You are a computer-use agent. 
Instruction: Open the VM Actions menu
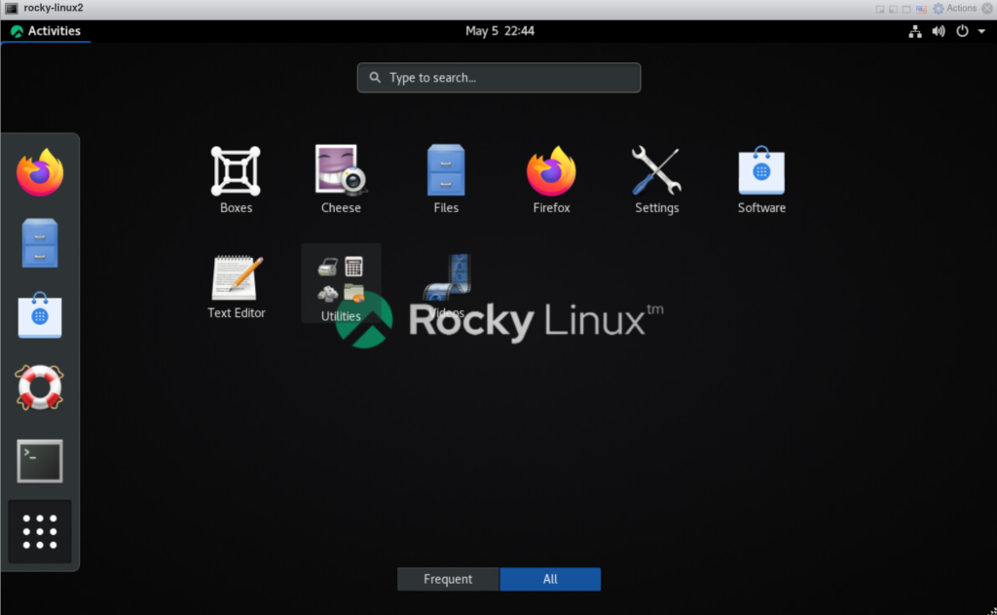pos(954,8)
